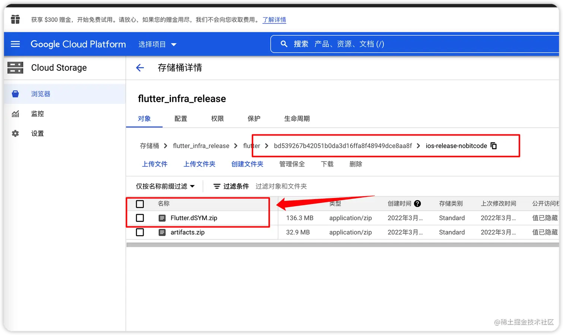
Task: Open the 仅按名称前缀过滤 dropdown
Action: coord(165,186)
